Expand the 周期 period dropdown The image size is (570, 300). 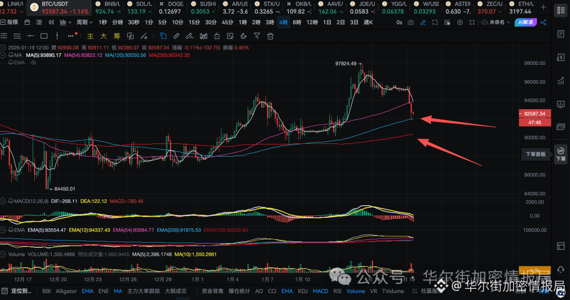pos(84,23)
